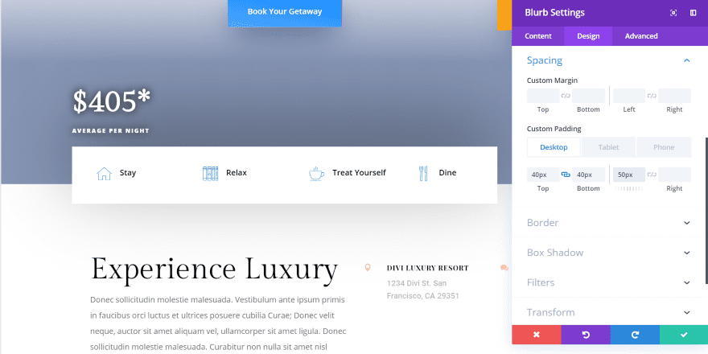Click the Book Your Getaway button
708x354 pixels.
pos(285,13)
